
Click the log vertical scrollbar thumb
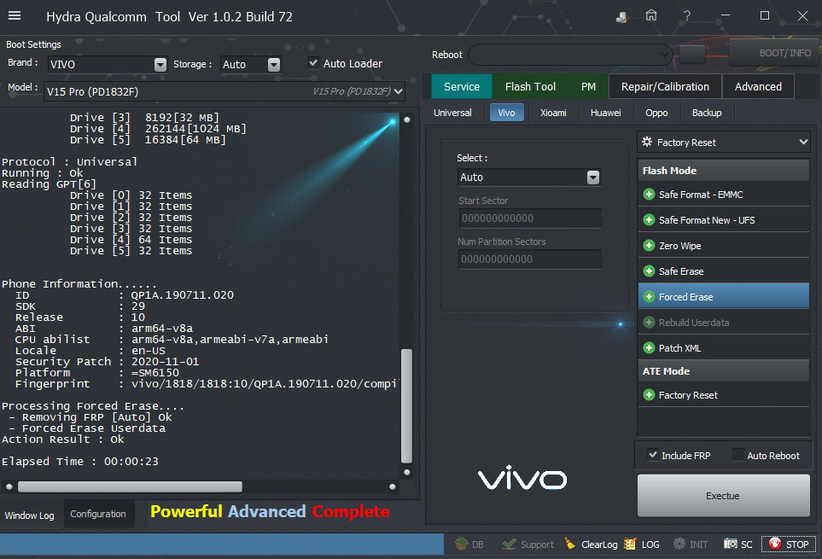(x=406, y=406)
